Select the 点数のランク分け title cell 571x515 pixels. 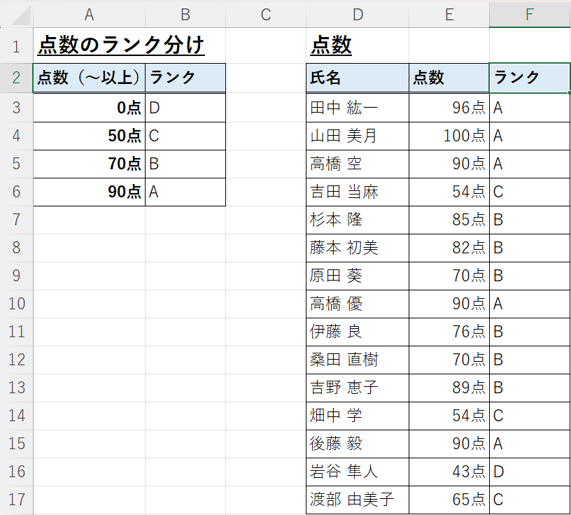tap(121, 45)
